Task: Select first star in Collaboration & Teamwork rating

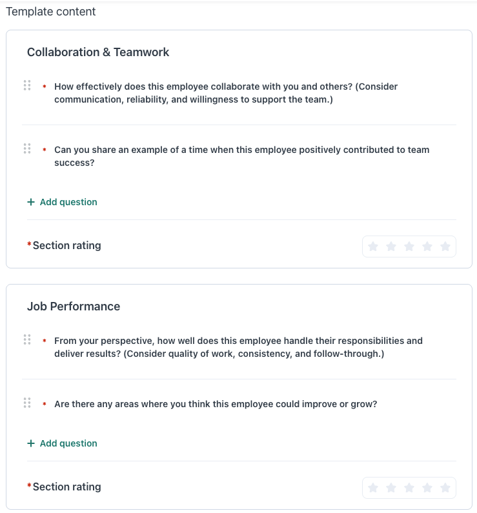Action: click(x=373, y=246)
